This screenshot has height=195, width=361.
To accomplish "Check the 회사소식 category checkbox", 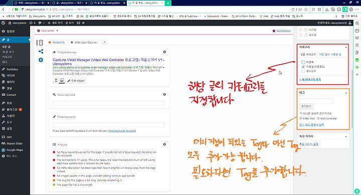I will (303, 71).
